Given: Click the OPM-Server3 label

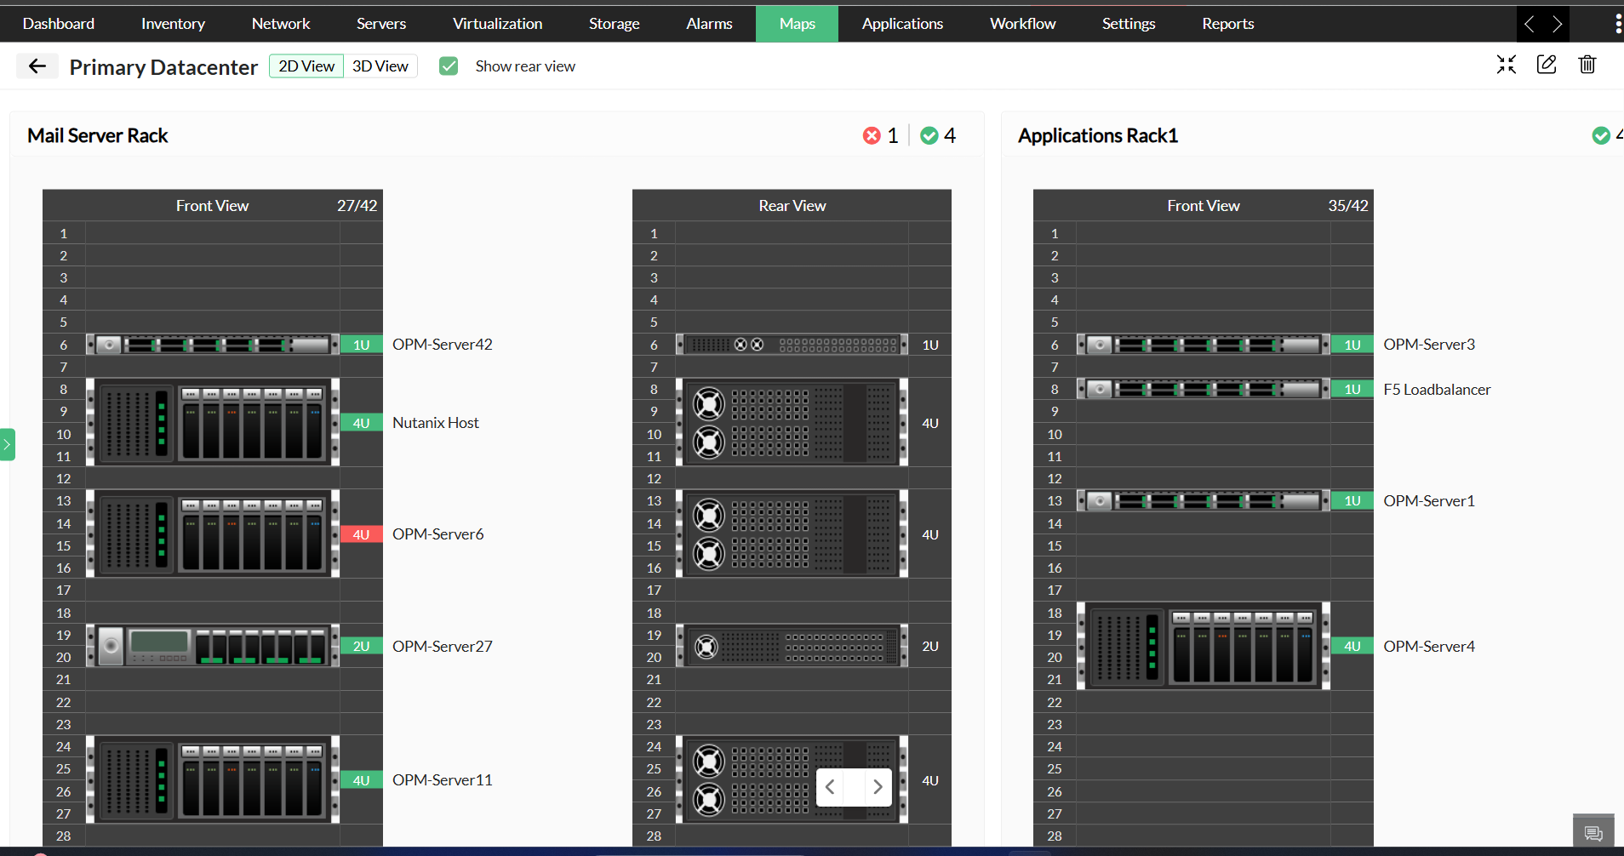Looking at the screenshot, I should (x=1429, y=345).
